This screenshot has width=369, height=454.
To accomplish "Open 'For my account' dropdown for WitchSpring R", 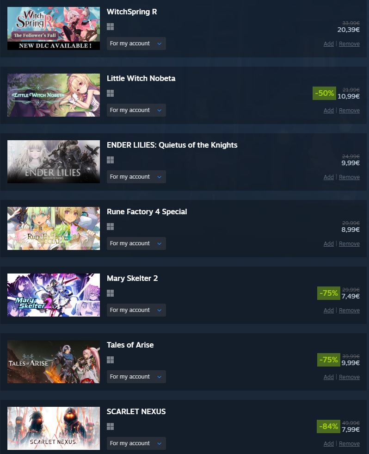I will (136, 44).
